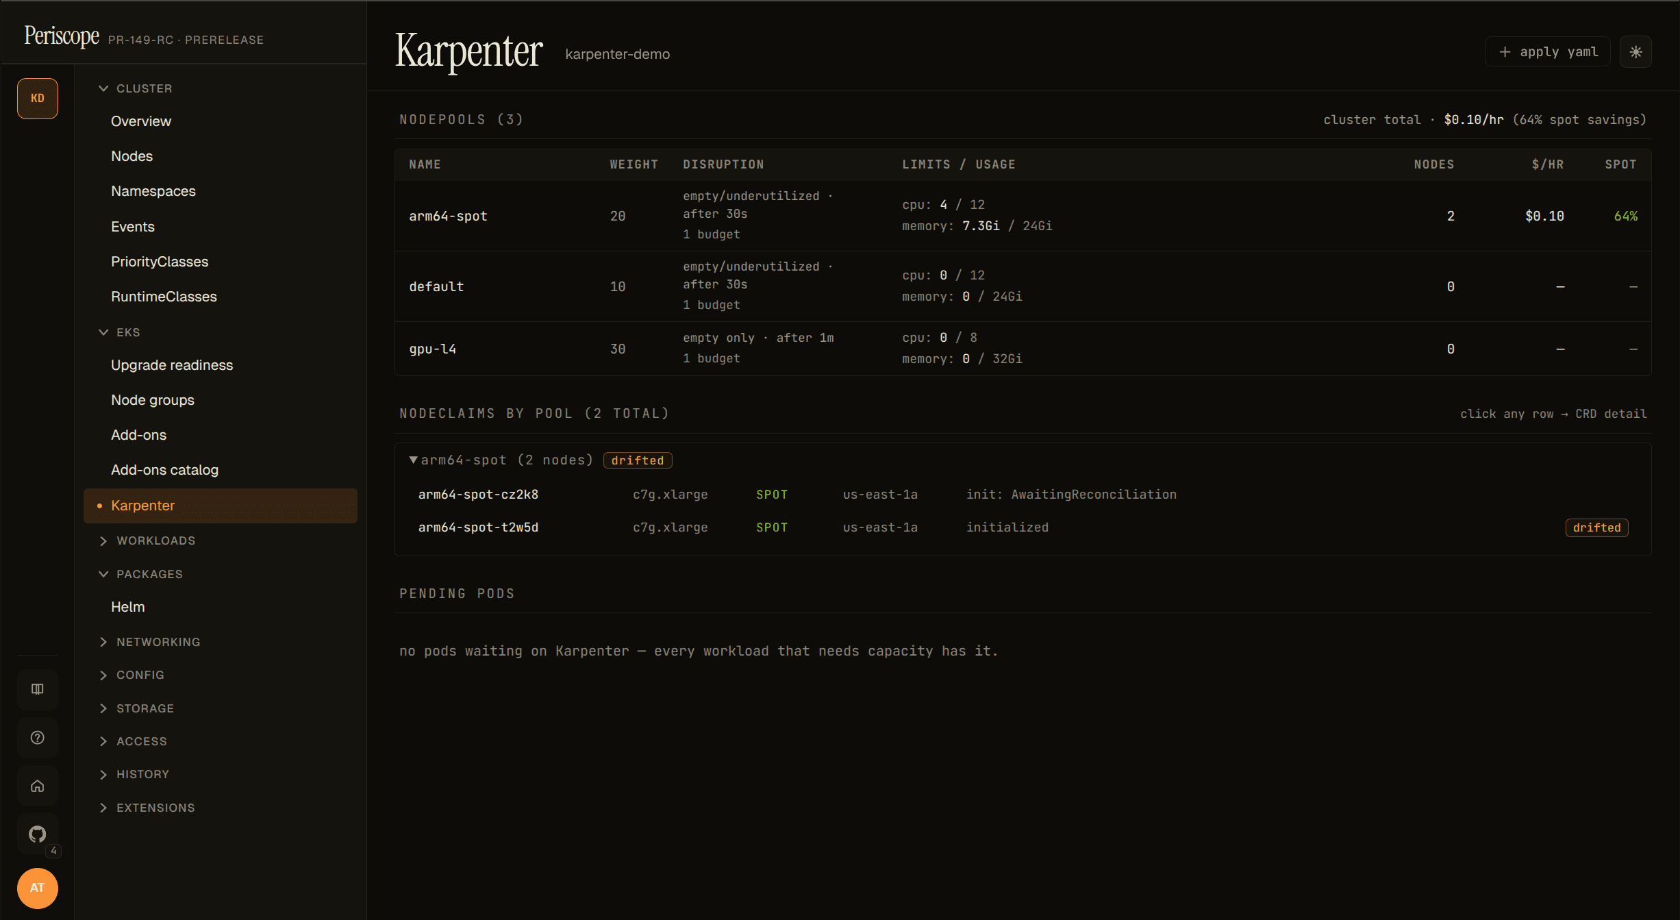
Task: Click the WEIGHT column header
Action: pos(634,164)
